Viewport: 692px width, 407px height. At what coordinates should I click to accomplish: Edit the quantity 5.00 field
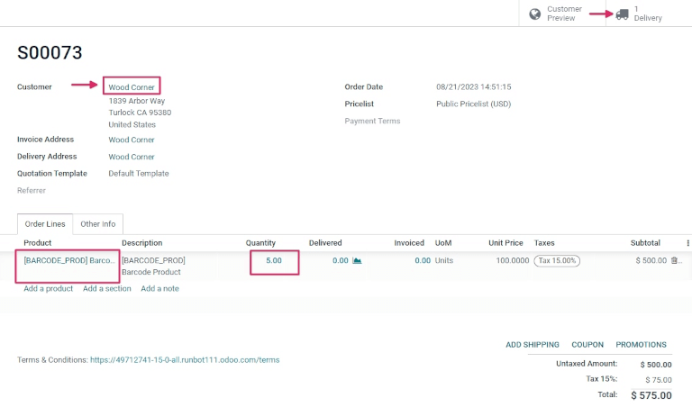(274, 261)
